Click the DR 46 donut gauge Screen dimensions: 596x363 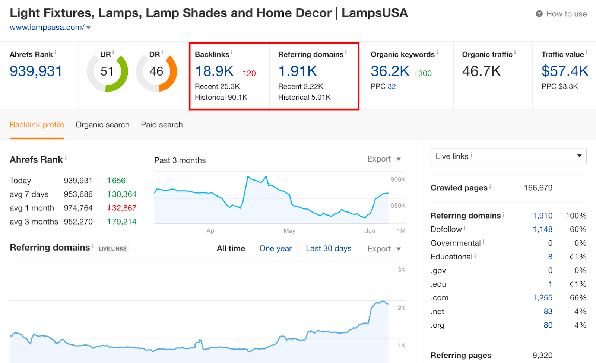(x=156, y=71)
